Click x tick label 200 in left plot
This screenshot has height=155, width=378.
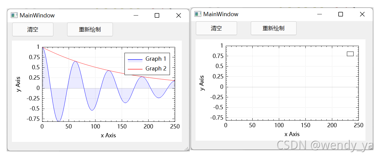[x=148, y=127]
